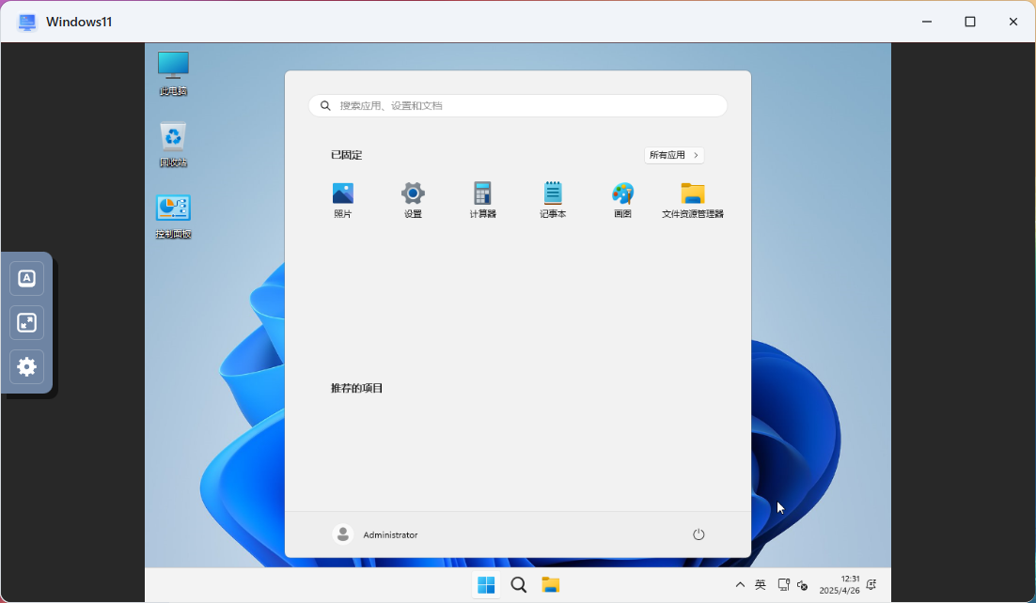Viewport: 1036px width, 603px height.
Task: Minimize the Windows11 window
Action: 927,22
